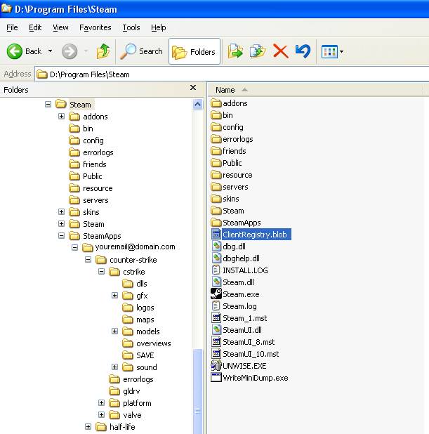Viewport: 429px width, 434px height.
Task: Select addons folder in file list
Action: 229,103
